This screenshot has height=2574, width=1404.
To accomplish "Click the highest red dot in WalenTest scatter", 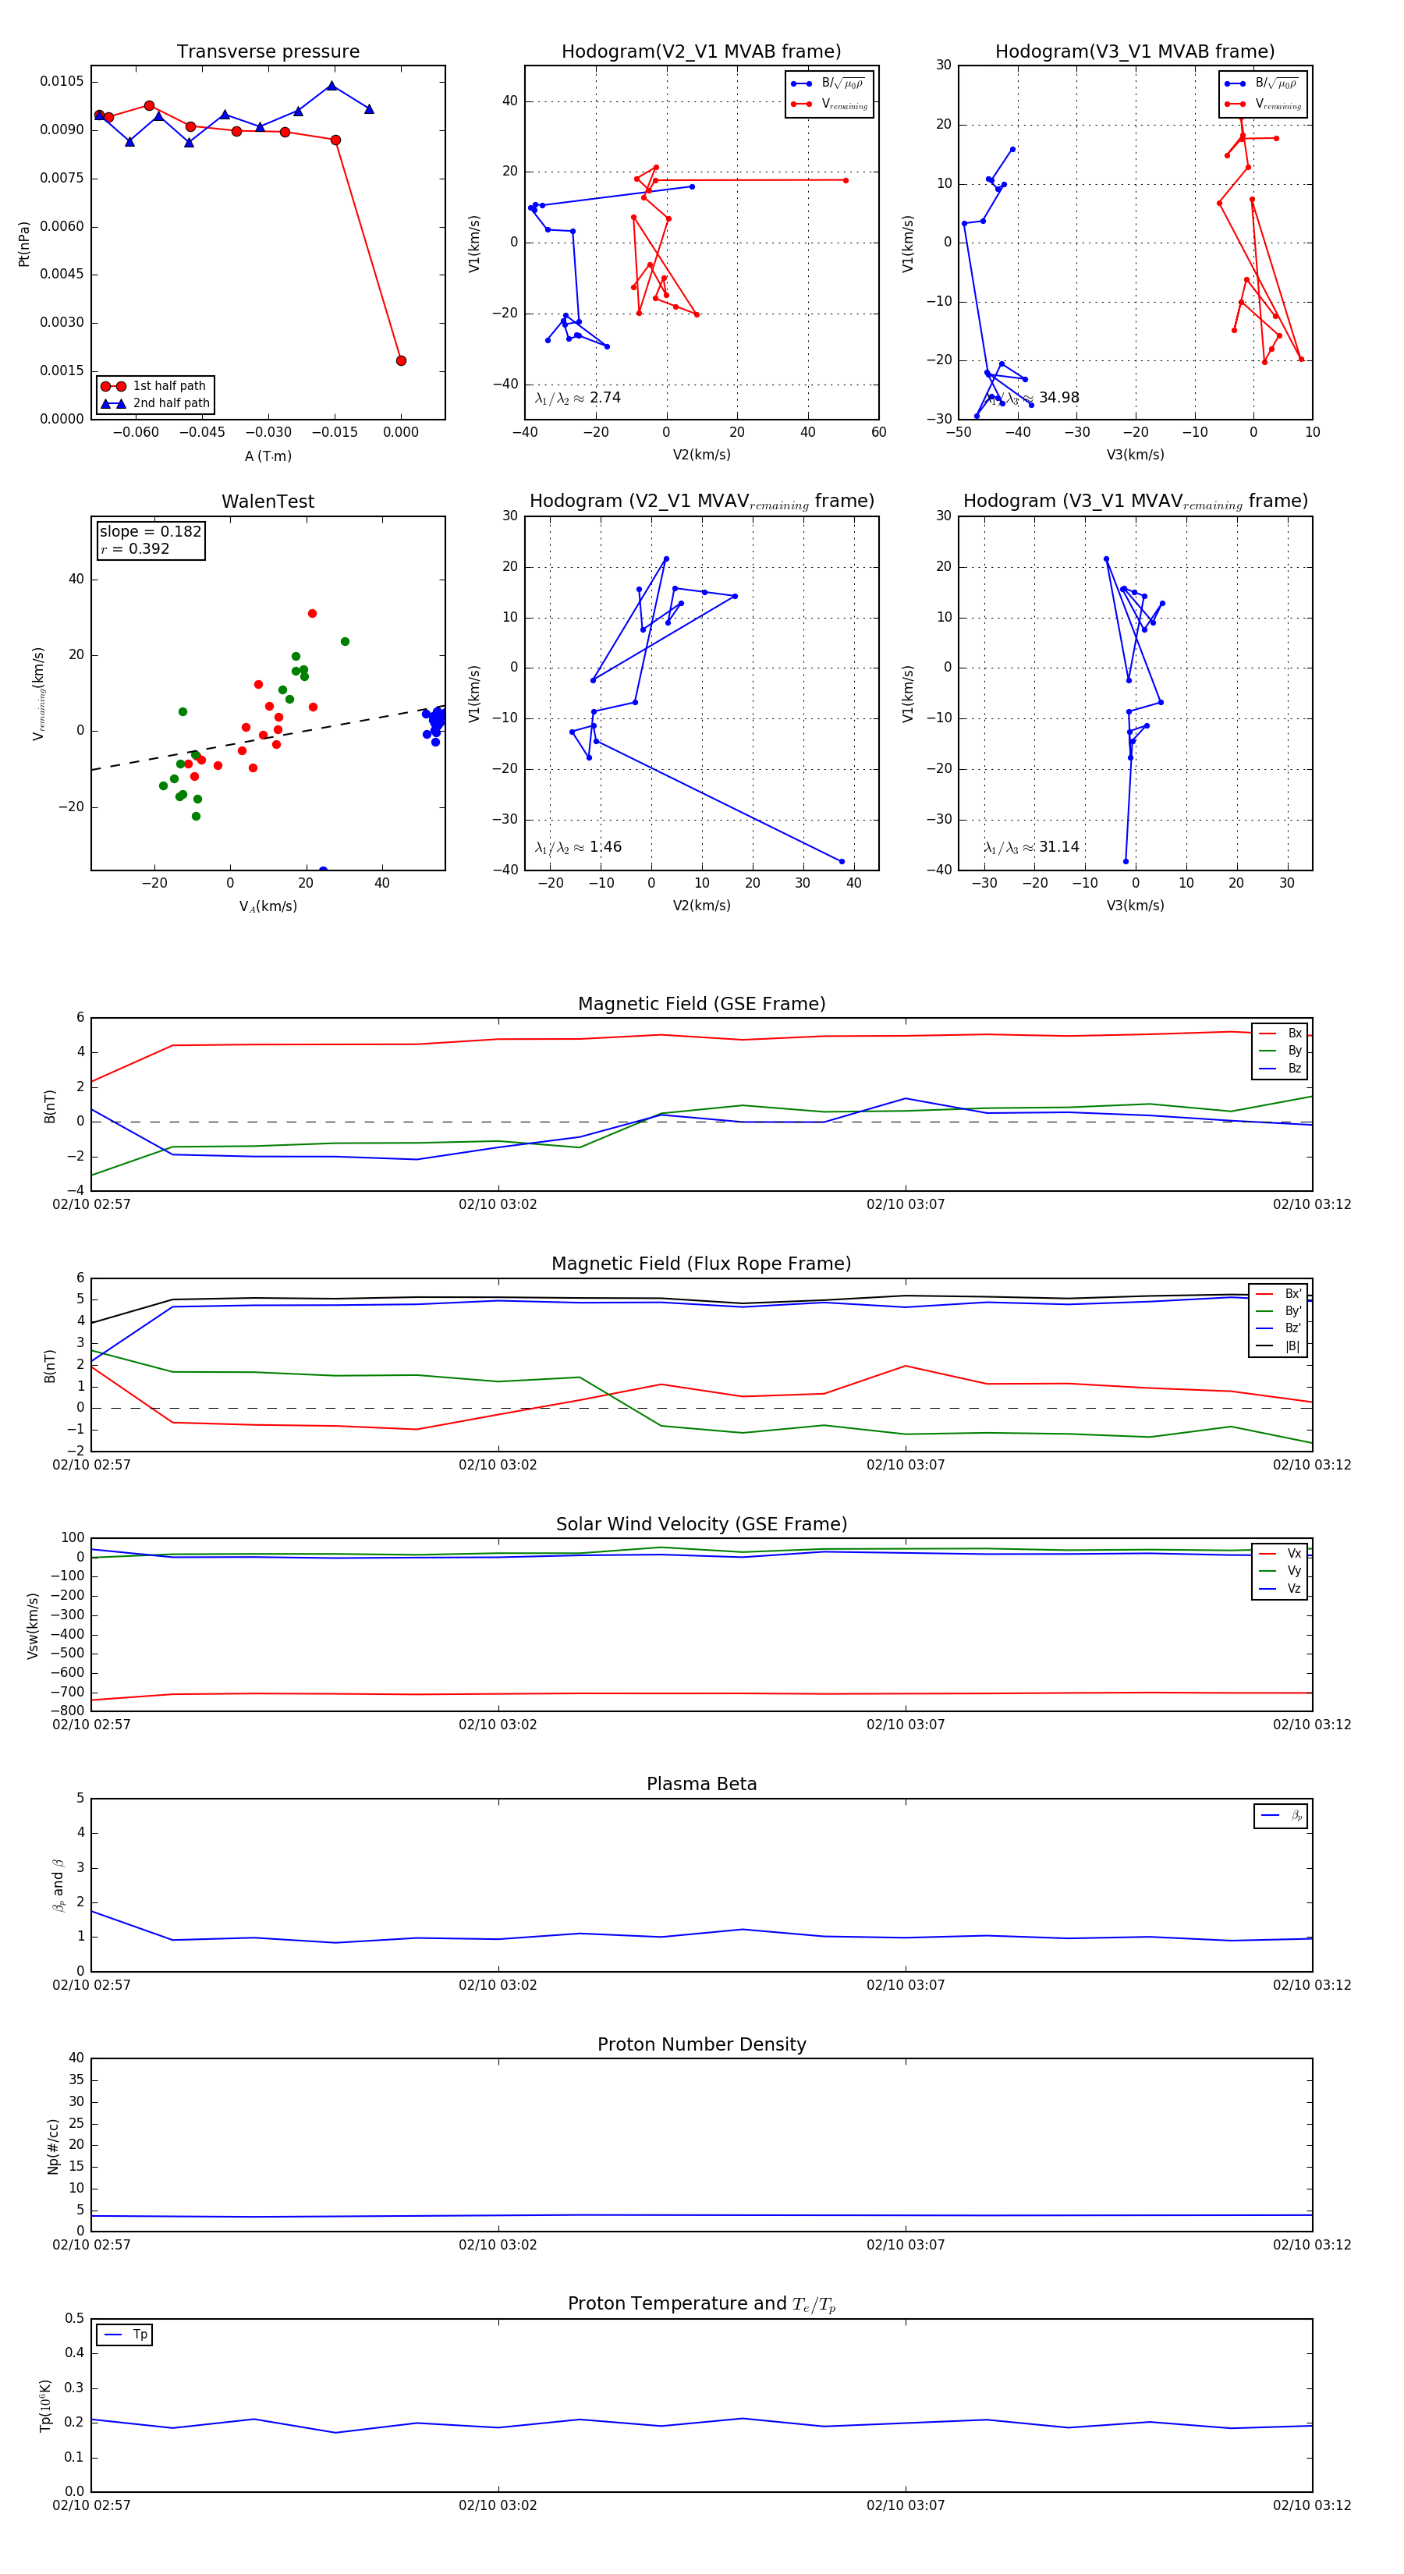I will coord(312,614).
